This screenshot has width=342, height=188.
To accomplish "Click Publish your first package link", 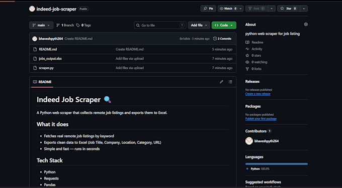I will 261,119.
